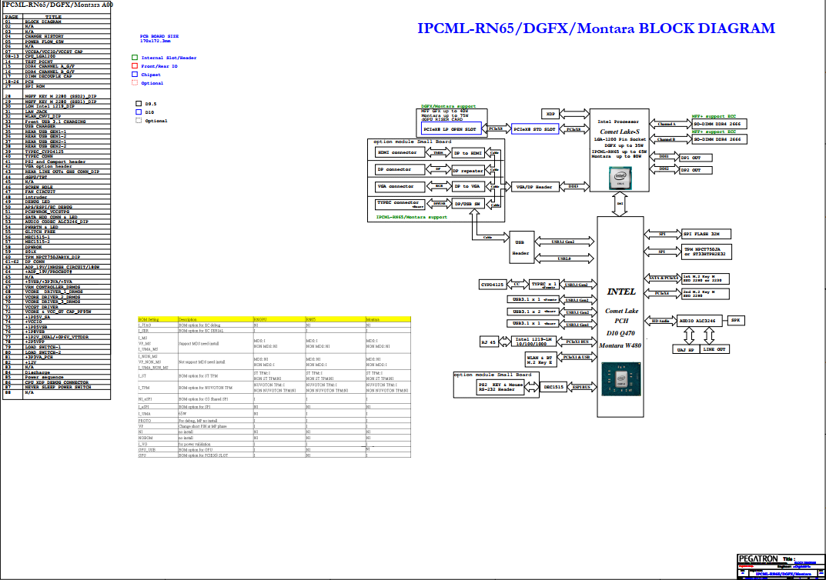Select the DEC1515 block
The height and width of the screenshot is (580, 826).
(553, 387)
